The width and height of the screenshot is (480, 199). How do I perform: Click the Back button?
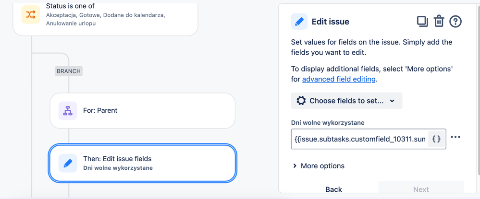[333, 189]
